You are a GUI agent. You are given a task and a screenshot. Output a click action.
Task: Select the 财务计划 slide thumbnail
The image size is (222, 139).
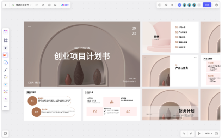click(x=170, y=105)
